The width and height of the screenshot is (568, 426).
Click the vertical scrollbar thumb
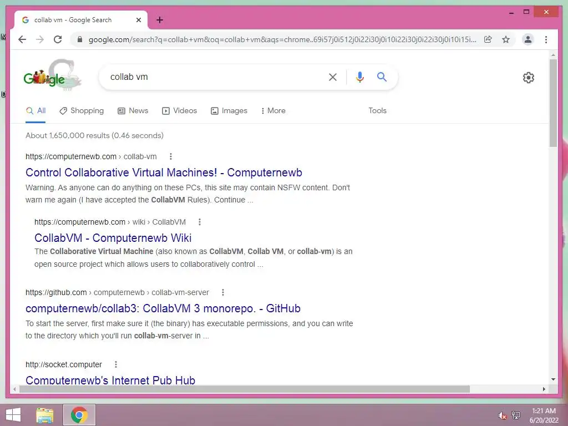pos(553,103)
